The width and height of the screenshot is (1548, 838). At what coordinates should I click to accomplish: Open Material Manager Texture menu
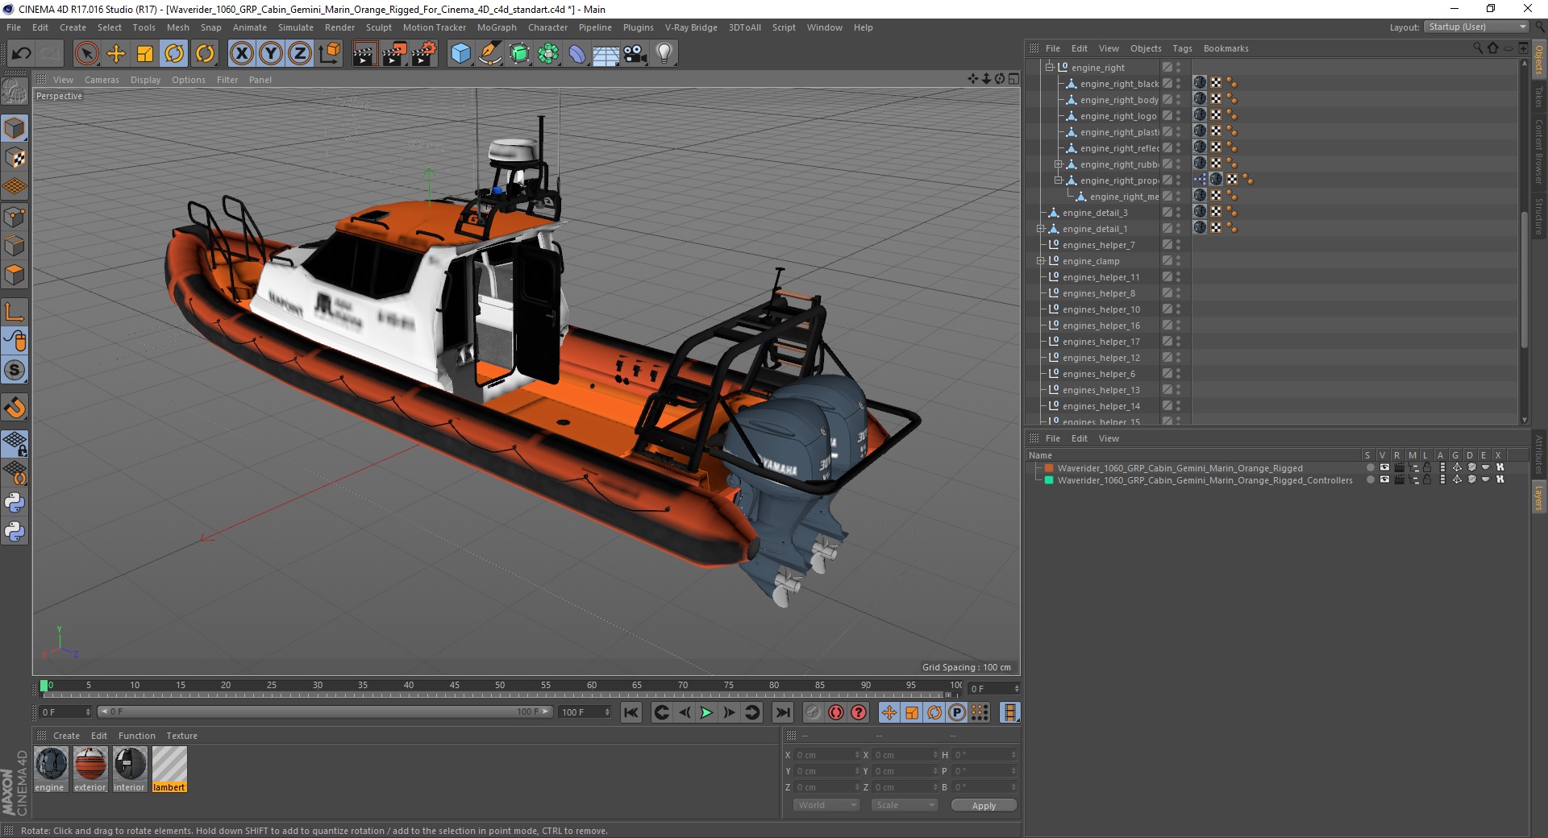tap(181, 736)
